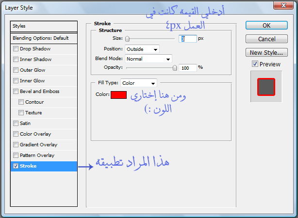Disable the Preview checkbox
Screen dimensions: 298x218
pyautogui.click(x=255, y=64)
